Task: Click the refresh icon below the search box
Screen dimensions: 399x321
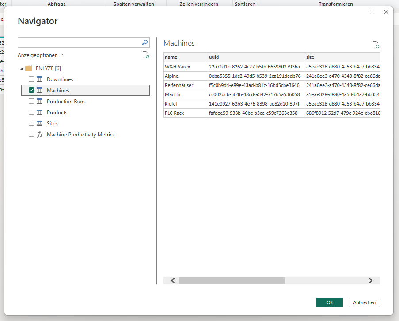Action: (145, 55)
